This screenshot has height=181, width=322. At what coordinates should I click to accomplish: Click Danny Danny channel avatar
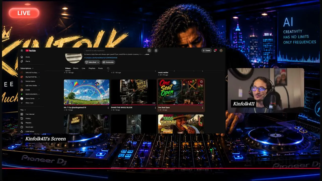click(22, 99)
